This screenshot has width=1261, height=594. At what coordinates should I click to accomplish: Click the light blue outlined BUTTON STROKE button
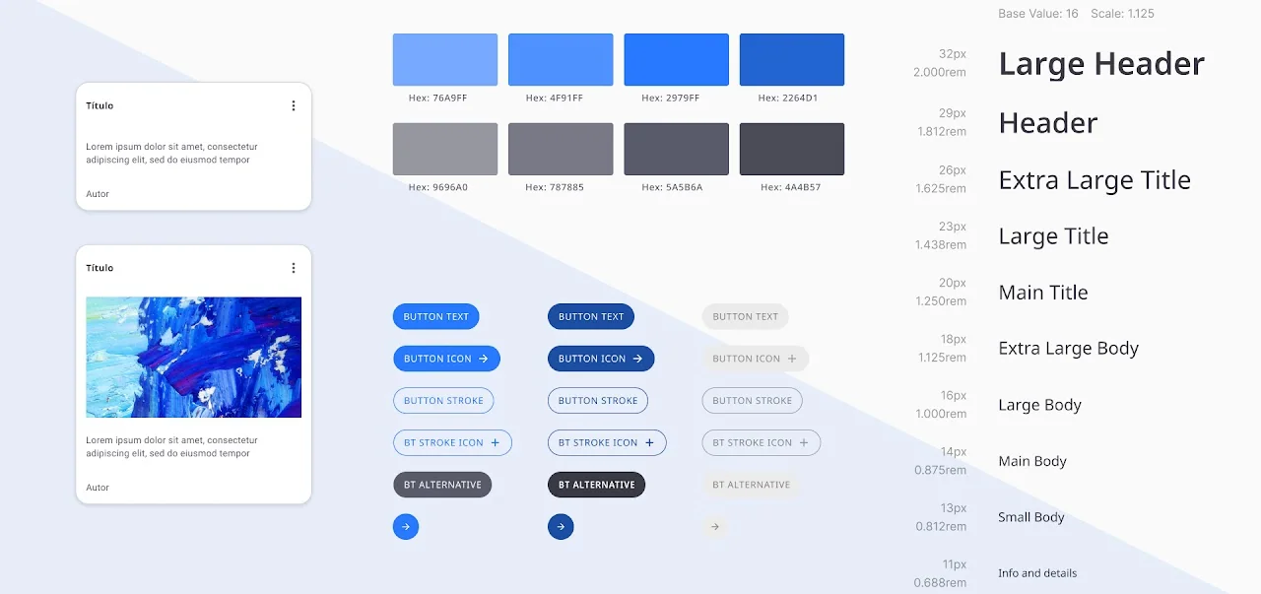tap(443, 401)
